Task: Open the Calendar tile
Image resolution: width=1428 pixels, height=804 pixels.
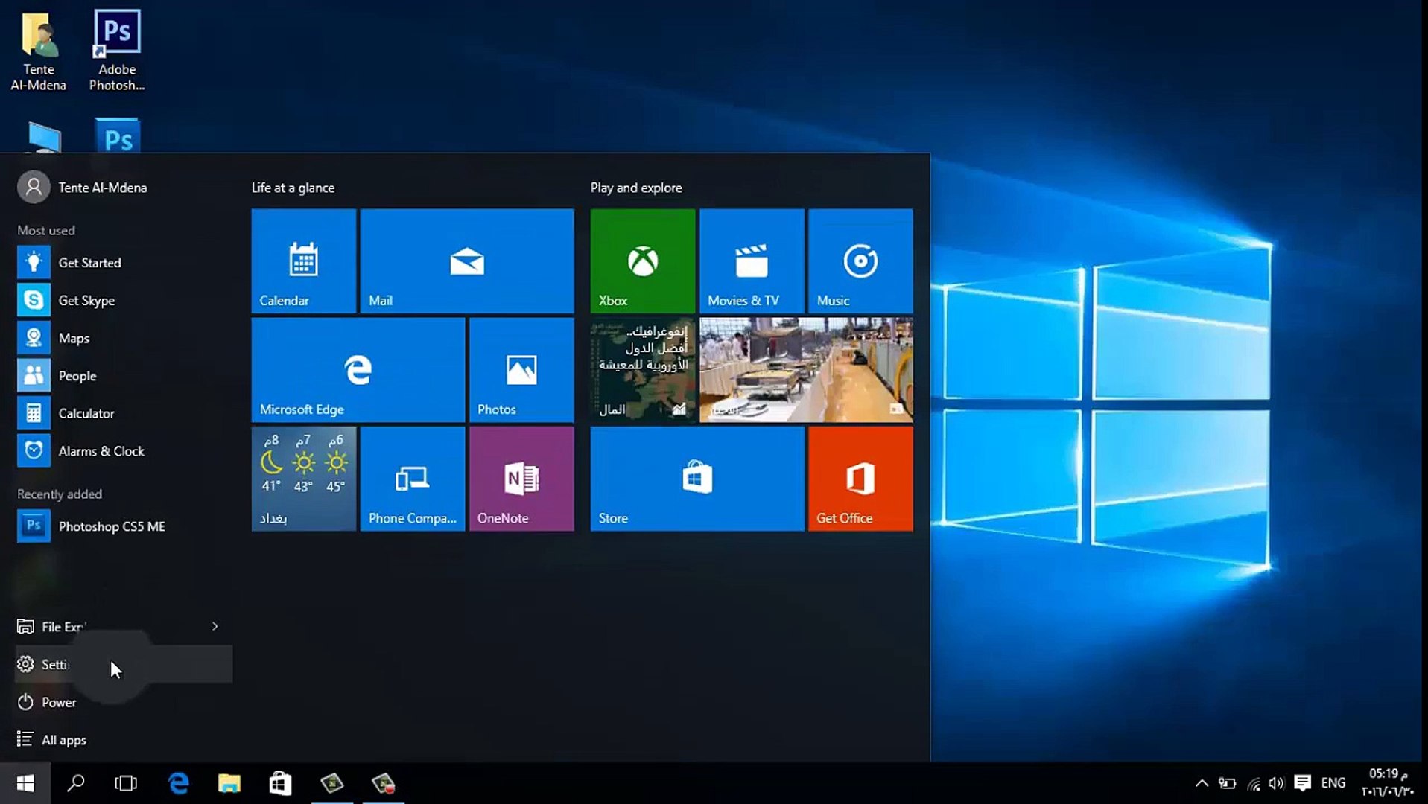Action: point(303,261)
